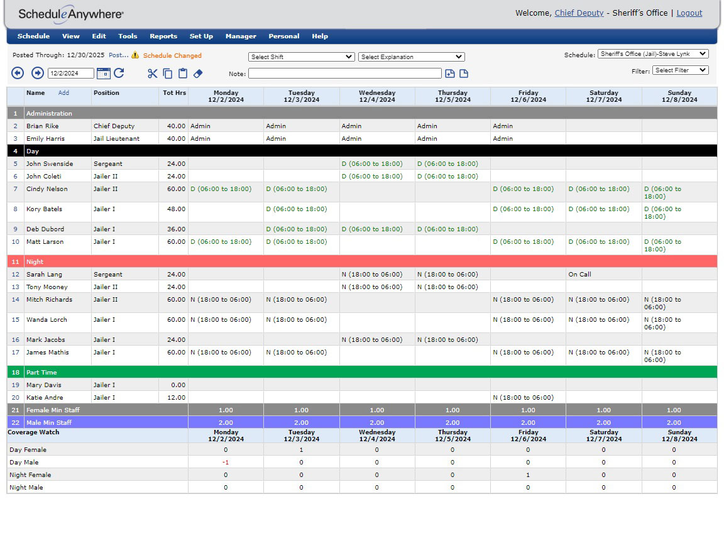Click into the Note text field
The image size is (724, 543).
tap(345, 74)
